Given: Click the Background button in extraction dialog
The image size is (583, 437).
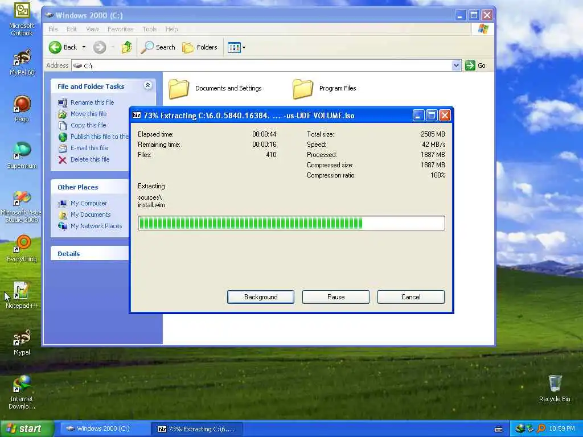Looking at the screenshot, I should click(x=261, y=297).
